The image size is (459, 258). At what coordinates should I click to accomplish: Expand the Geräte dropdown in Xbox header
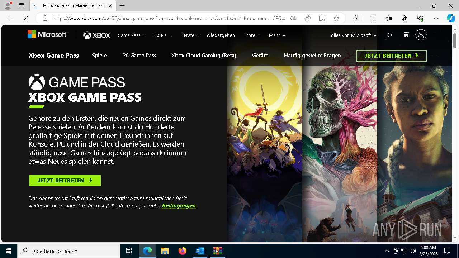pos(190,35)
